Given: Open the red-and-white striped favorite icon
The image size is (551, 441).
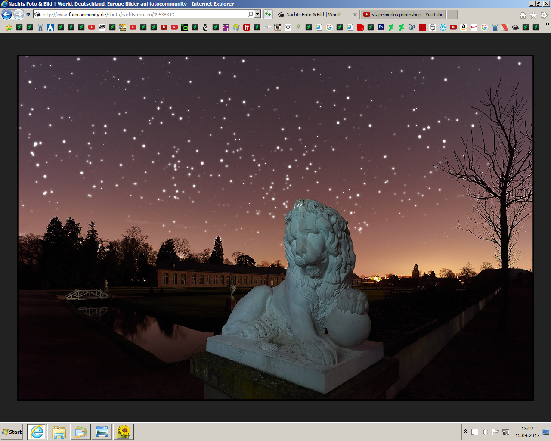Looking at the screenshot, I should (x=505, y=27).
